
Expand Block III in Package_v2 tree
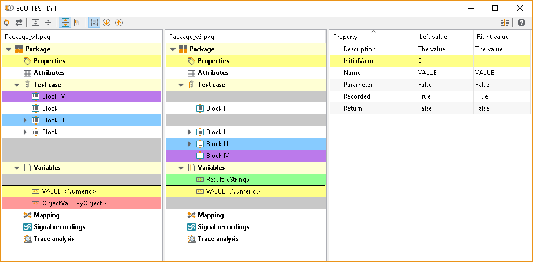click(x=190, y=144)
